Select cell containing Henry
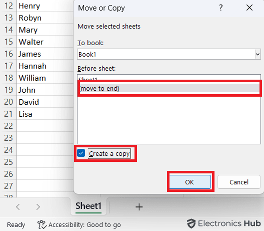 (x=45, y=6)
